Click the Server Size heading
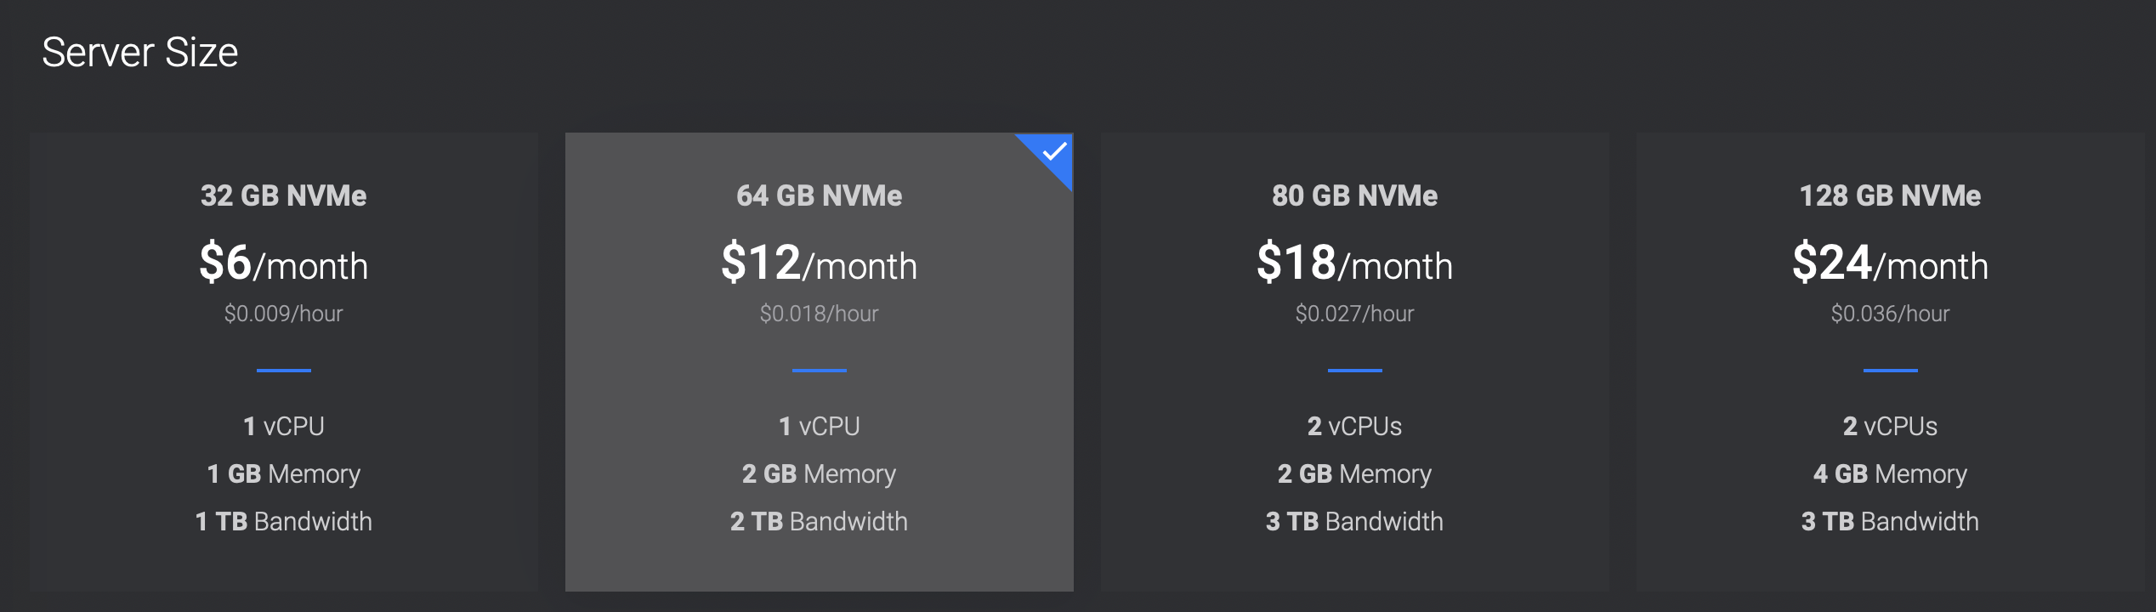The image size is (2156, 612). point(140,53)
